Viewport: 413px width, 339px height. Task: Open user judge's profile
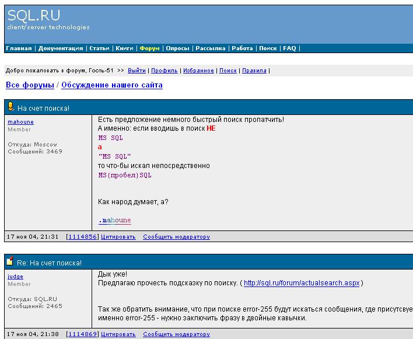coord(15,277)
